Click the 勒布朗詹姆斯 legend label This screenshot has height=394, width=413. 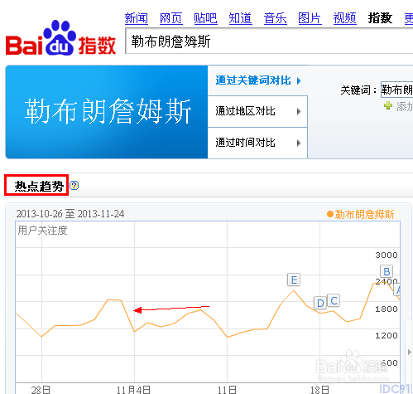coord(364,214)
